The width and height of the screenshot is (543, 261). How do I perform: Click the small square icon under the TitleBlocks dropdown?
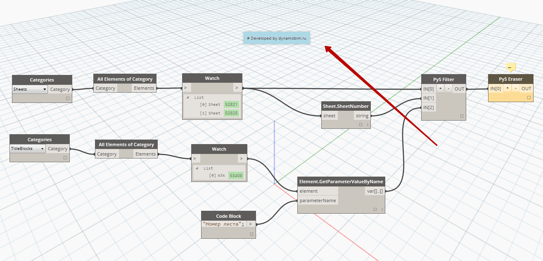pyautogui.click(x=65, y=158)
